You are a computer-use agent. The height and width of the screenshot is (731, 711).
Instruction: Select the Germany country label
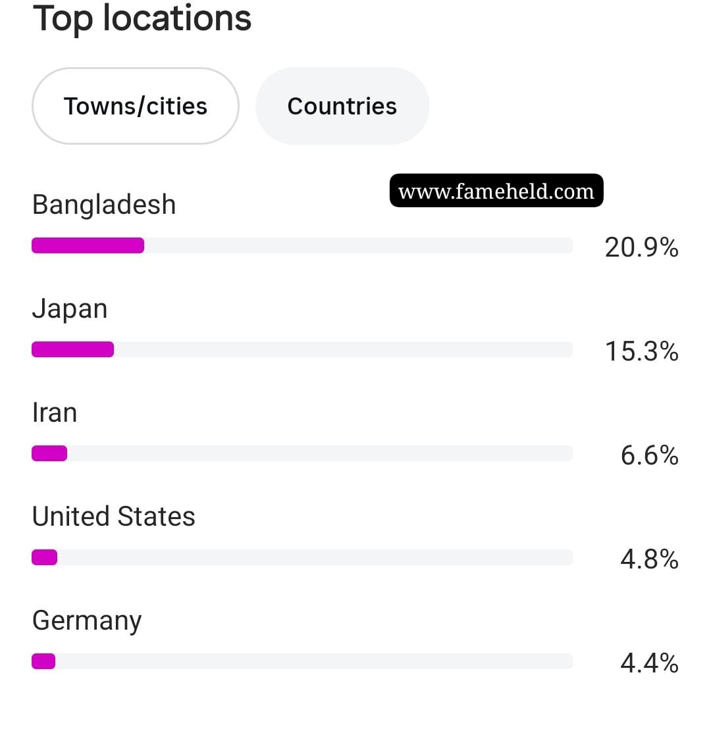[86, 621]
